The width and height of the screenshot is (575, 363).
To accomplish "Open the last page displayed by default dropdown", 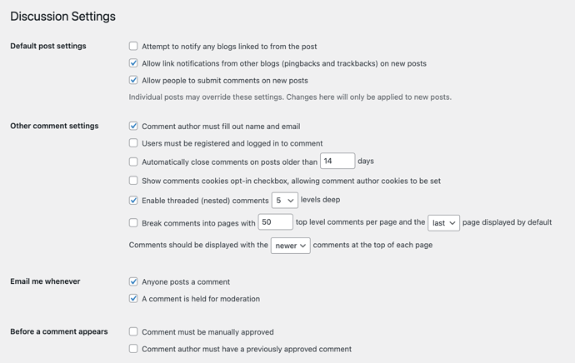I will 443,223.
